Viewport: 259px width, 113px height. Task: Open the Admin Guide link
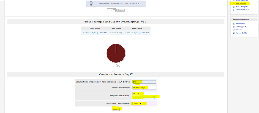[241, 33]
